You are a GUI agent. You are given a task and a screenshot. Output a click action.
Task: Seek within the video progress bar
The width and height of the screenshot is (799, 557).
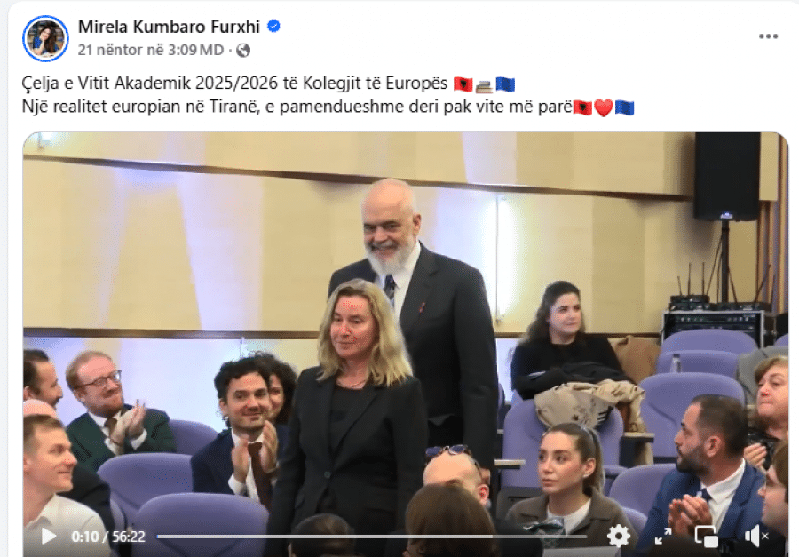click(372, 537)
